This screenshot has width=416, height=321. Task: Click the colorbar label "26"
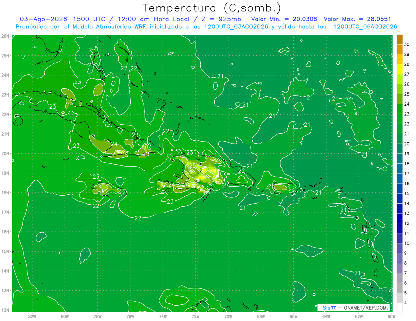[x=407, y=84]
